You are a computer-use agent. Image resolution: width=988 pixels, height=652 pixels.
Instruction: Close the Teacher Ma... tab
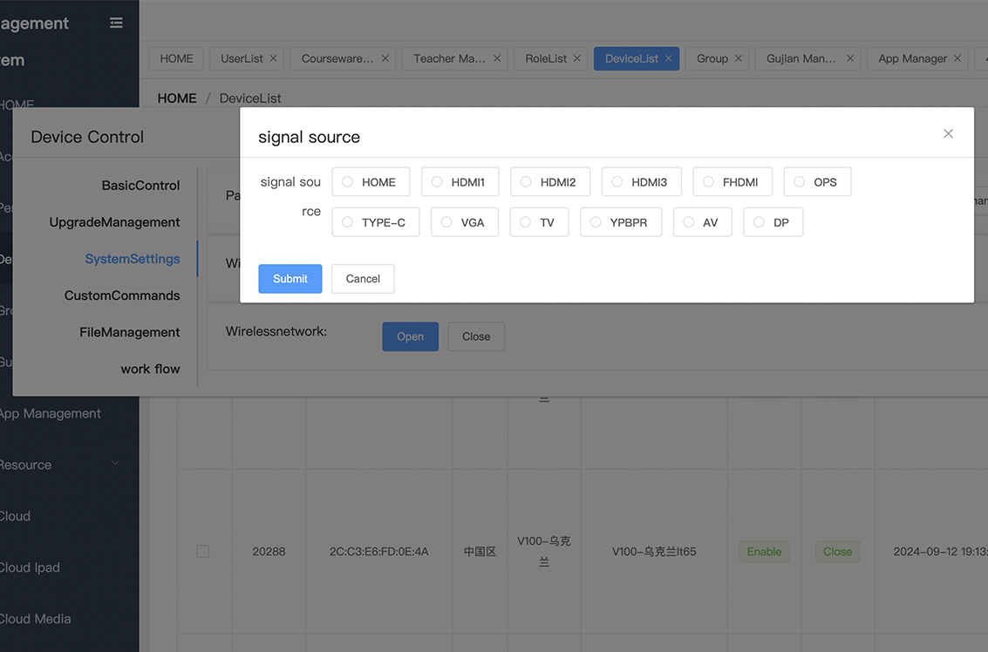tap(497, 58)
